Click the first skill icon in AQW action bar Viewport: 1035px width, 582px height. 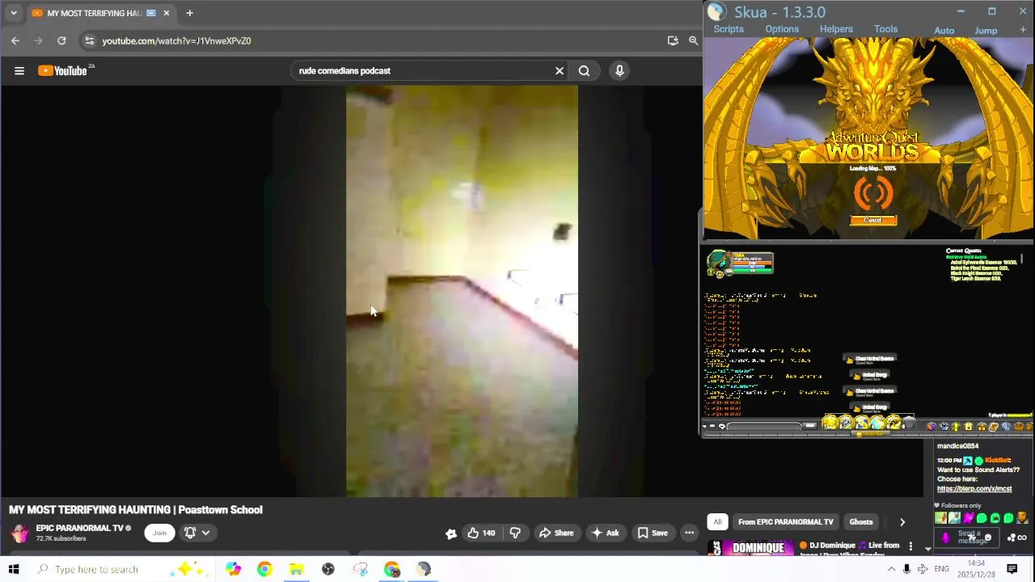[830, 423]
